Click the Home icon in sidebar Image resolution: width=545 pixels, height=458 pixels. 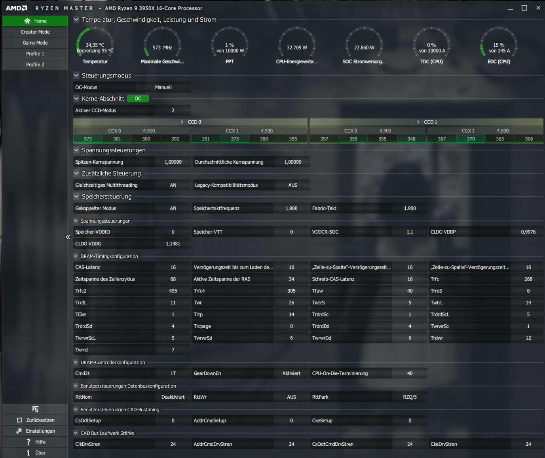pos(27,21)
